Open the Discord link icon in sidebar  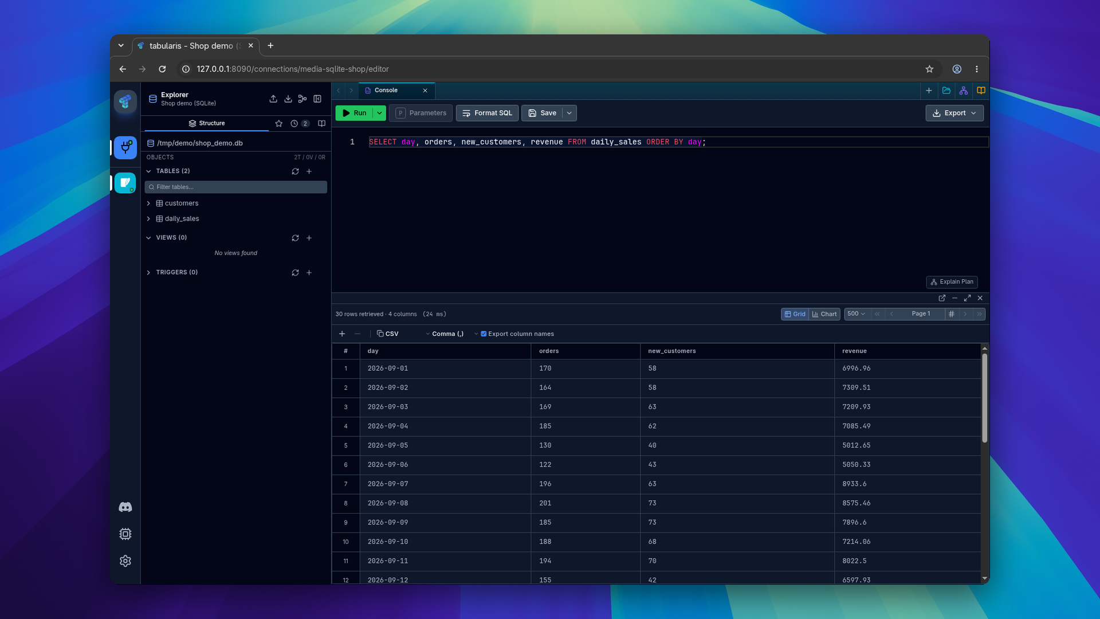[125, 507]
